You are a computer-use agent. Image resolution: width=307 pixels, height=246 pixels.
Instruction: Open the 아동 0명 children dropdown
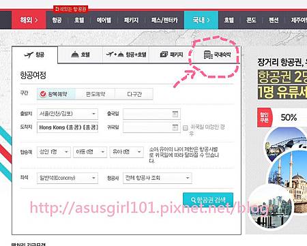pyautogui.click(x=90, y=152)
